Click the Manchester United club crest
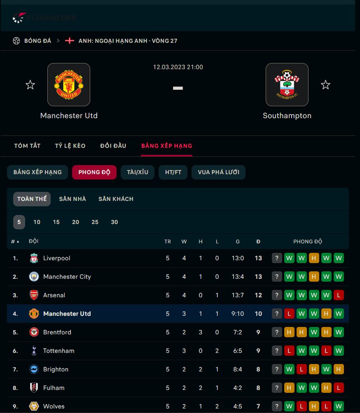The width and height of the screenshot is (360, 413). coord(69,84)
